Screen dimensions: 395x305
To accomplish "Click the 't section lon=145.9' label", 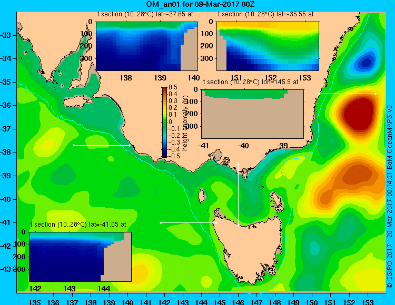I will coord(251,82).
